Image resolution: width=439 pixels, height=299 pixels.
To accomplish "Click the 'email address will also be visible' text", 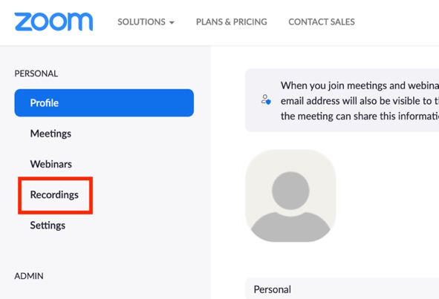I will 360,101.
